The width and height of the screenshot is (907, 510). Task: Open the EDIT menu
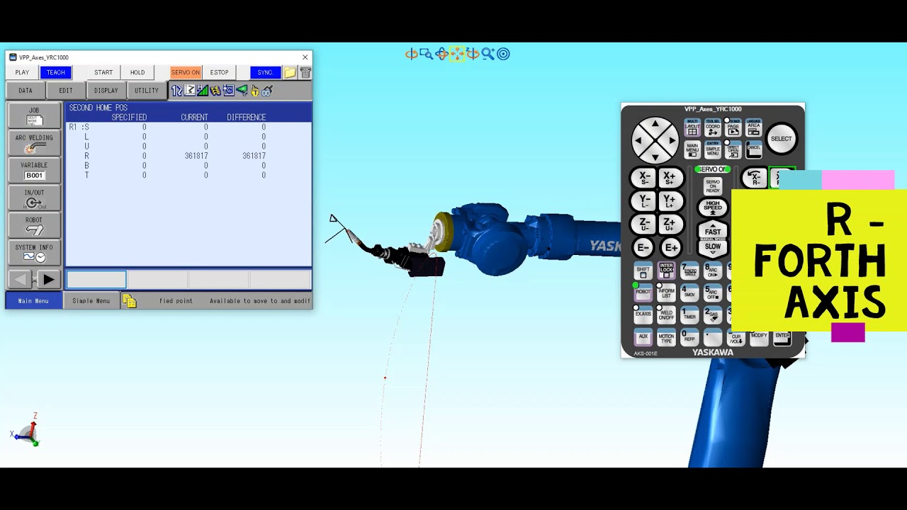point(66,91)
